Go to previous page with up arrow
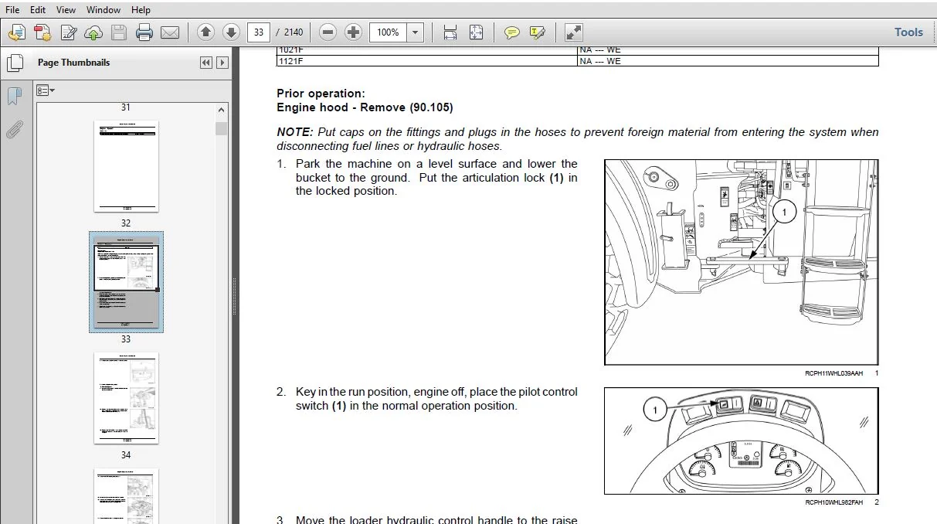Screen dimensions: 937x524 pos(205,32)
